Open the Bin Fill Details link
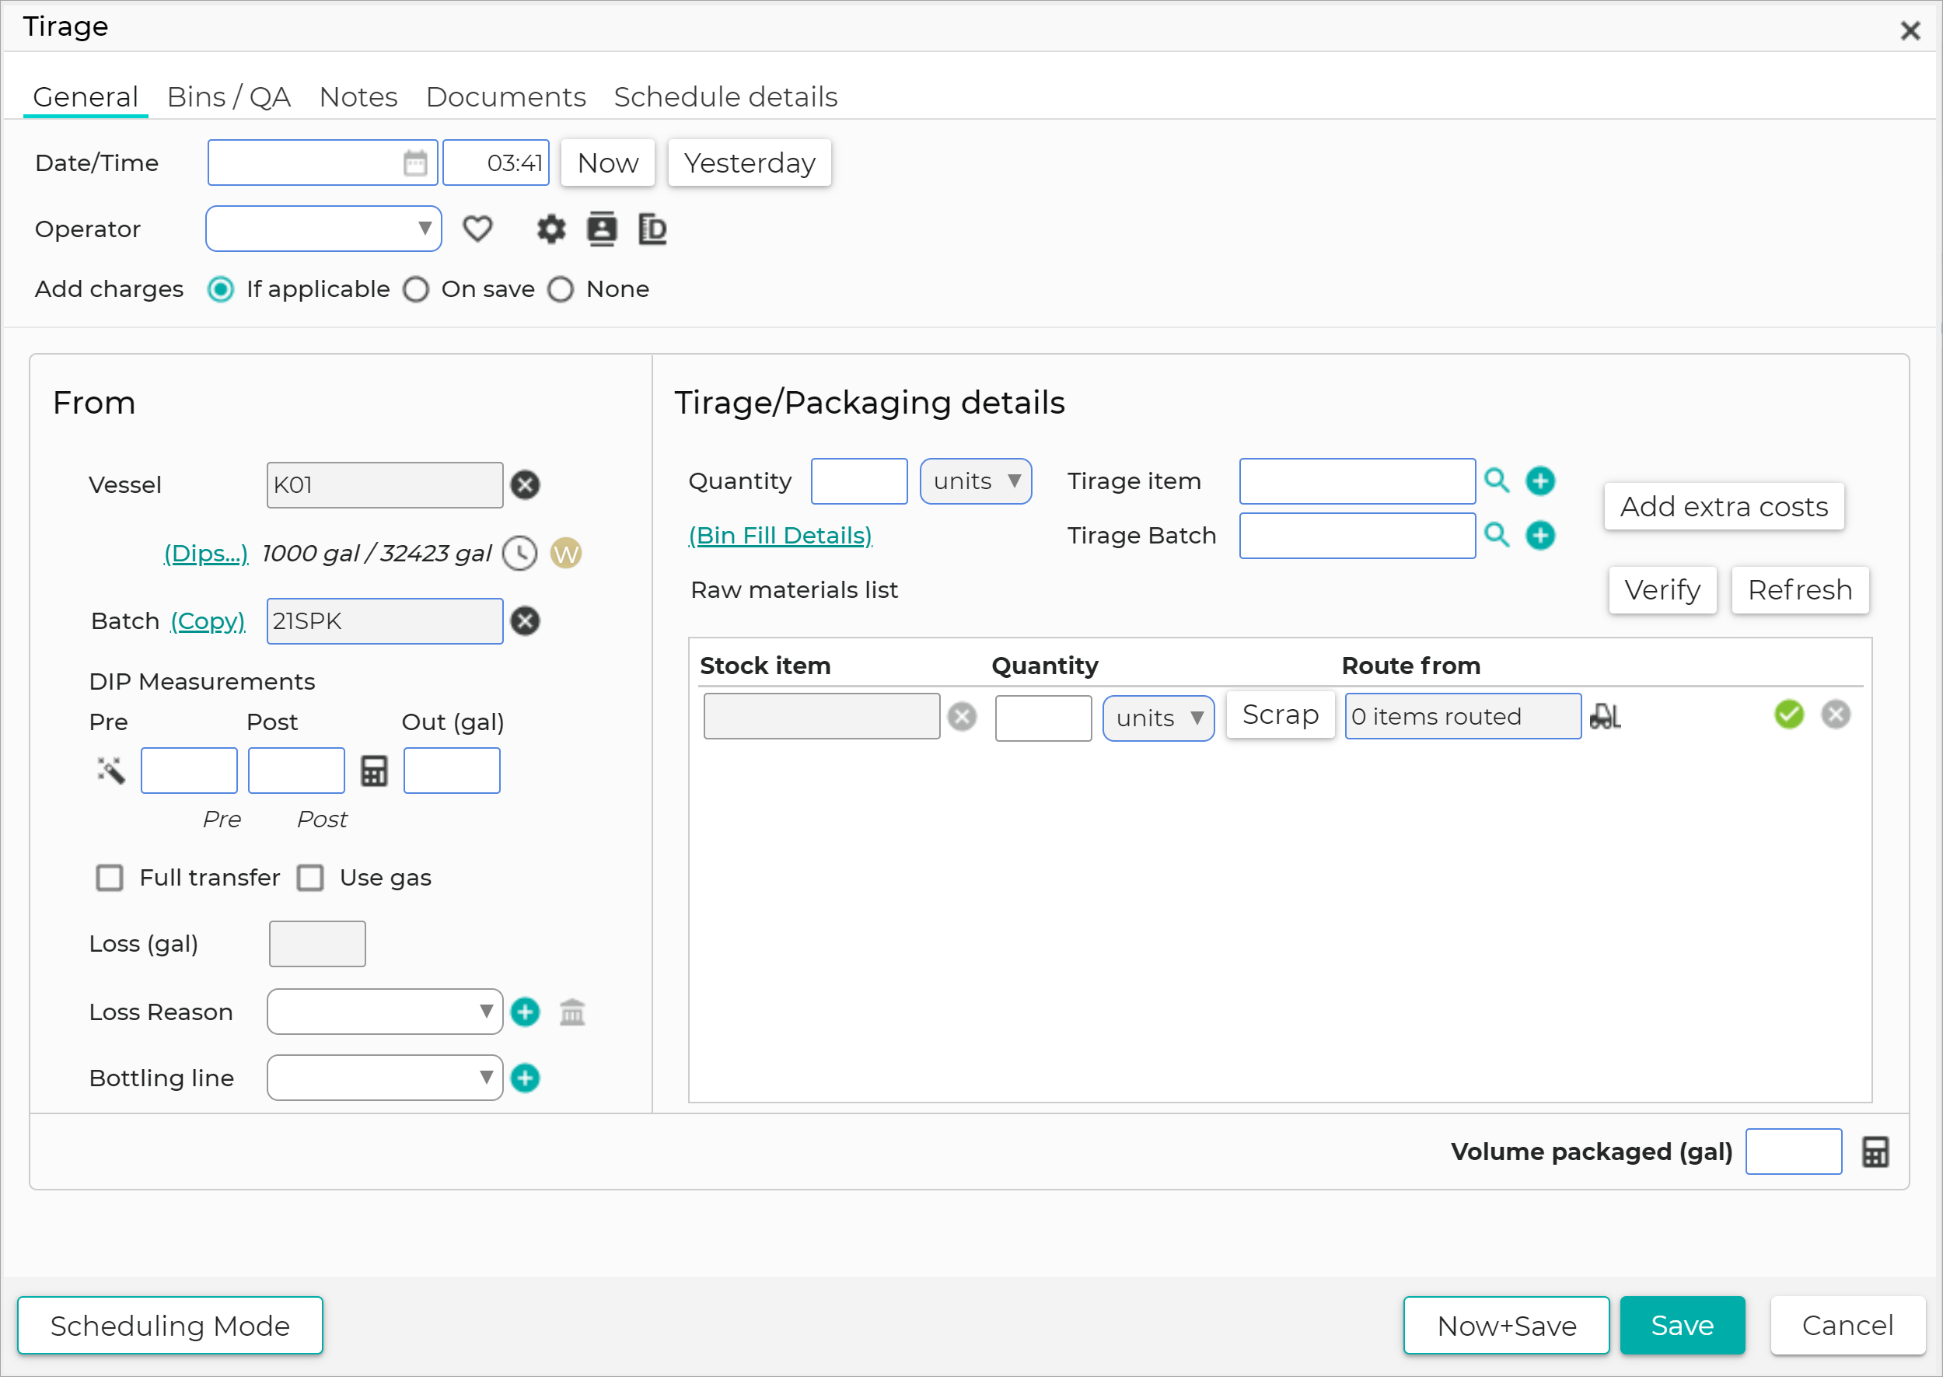The height and width of the screenshot is (1377, 1943). [780, 536]
